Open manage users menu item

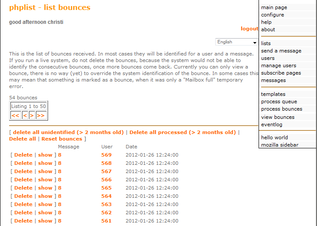278,66
